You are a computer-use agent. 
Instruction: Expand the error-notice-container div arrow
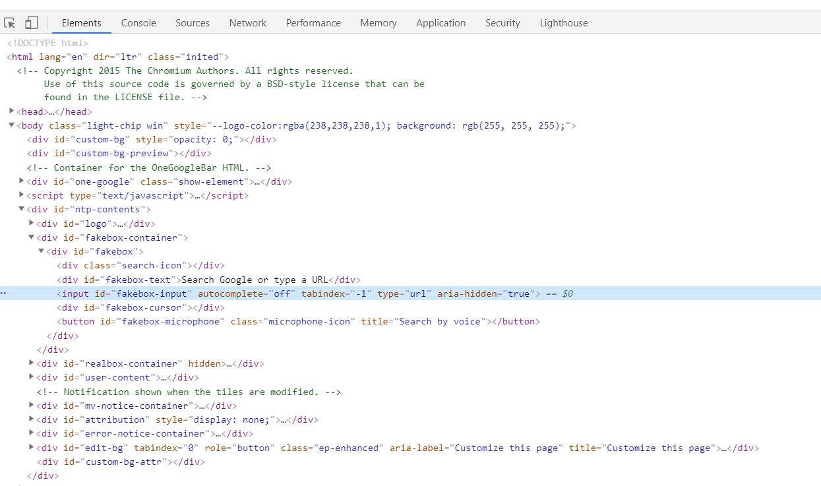32,433
